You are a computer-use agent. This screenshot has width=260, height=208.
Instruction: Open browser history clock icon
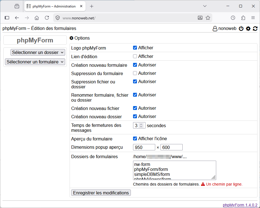pos(233,18)
